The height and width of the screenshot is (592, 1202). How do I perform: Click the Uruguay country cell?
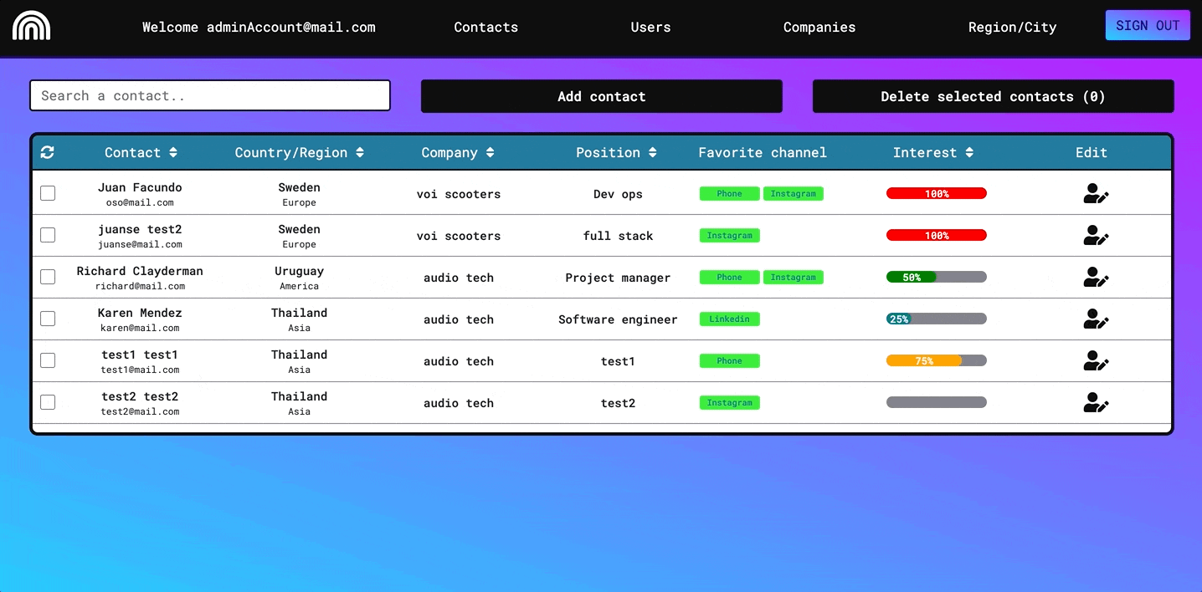click(x=299, y=271)
